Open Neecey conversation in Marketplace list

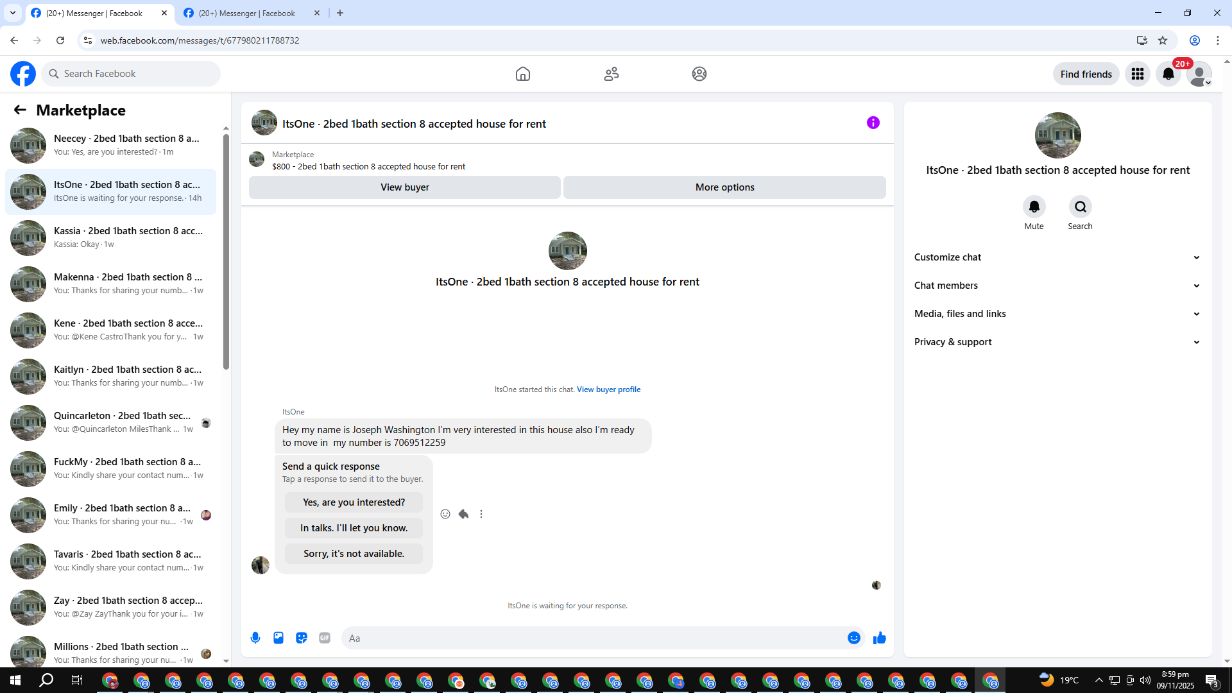[x=110, y=146]
